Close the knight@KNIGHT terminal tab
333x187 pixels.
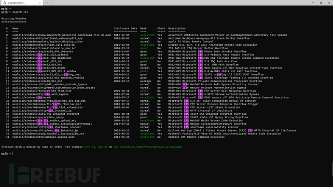click(40, 3)
